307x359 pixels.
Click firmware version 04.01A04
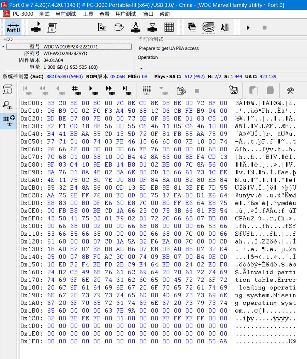pos(53,60)
